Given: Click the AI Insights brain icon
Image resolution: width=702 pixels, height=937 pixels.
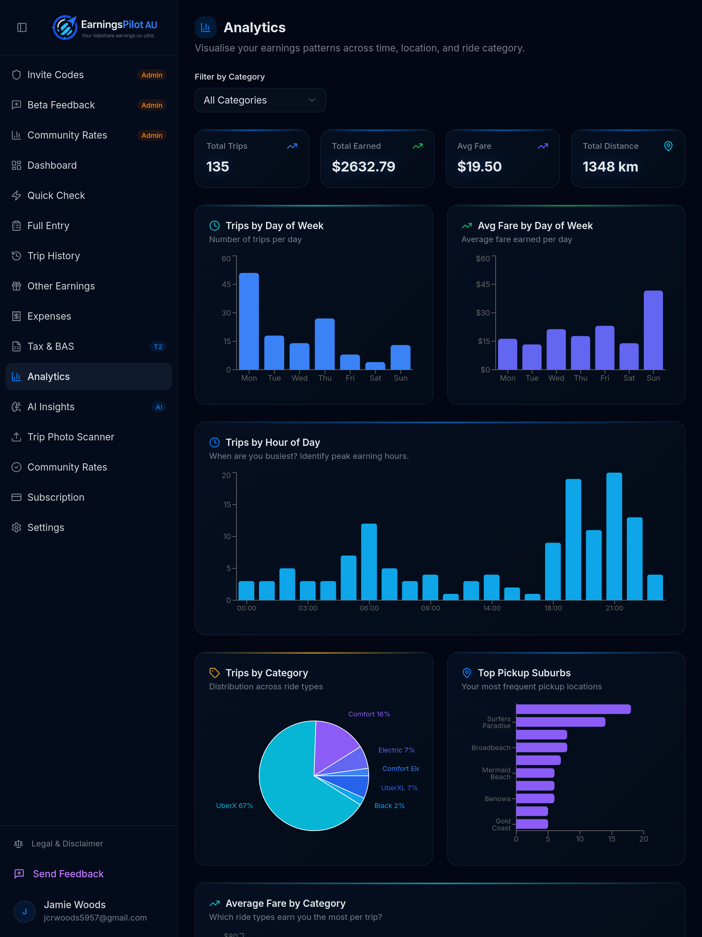Looking at the screenshot, I should tap(16, 407).
